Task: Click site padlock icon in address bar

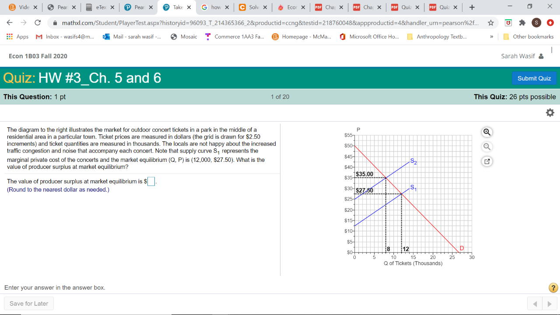Action: (55, 22)
